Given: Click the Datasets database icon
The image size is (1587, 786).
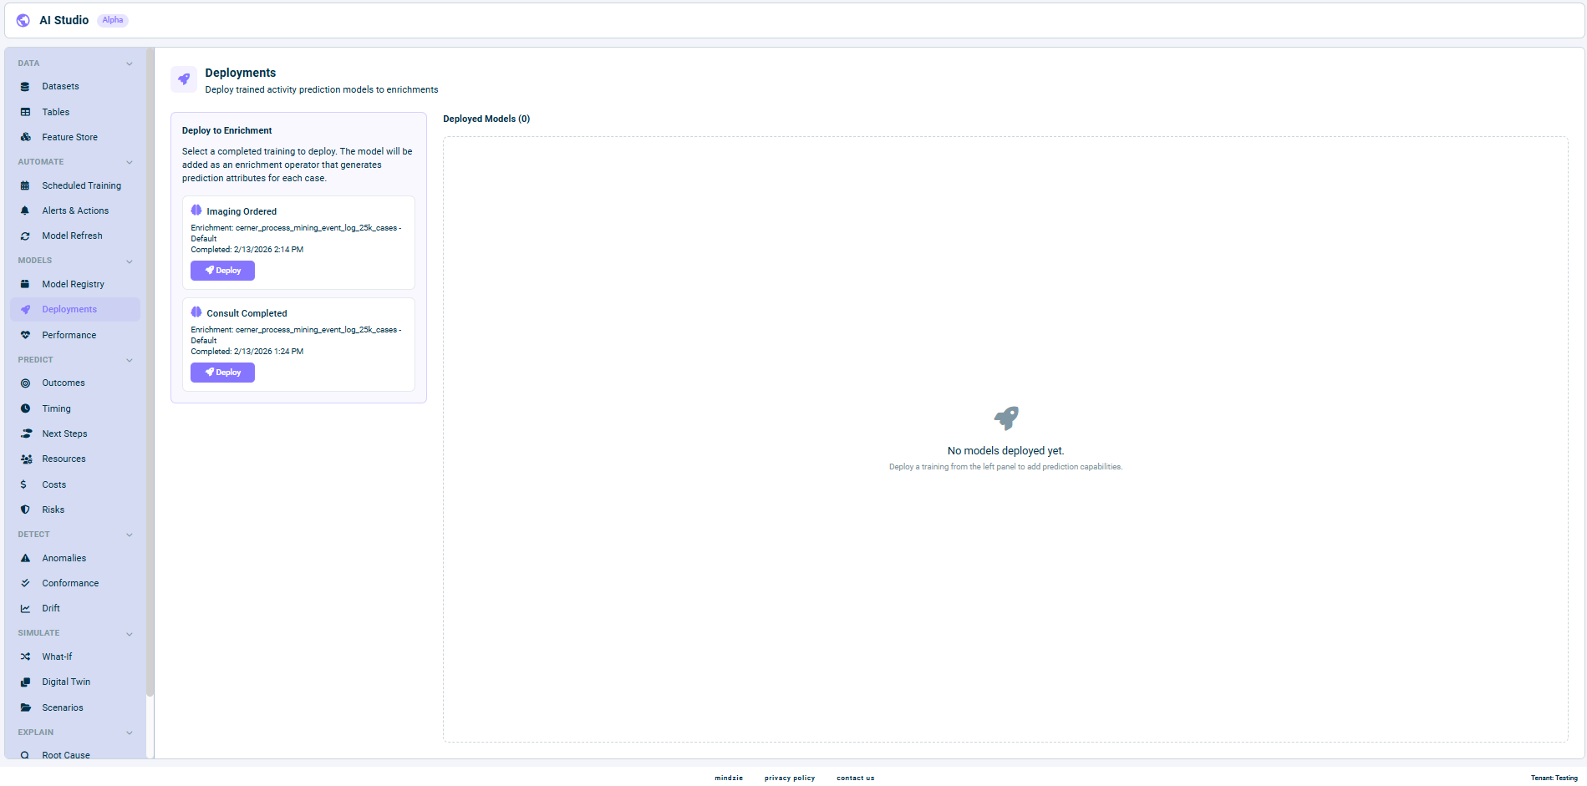Looking at the screenshot, I should pyautogui.click(x=25, y=87).
